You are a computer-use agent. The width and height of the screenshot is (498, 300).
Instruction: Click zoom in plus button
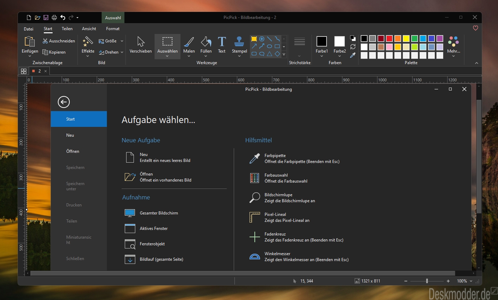[x=448, y=281]
